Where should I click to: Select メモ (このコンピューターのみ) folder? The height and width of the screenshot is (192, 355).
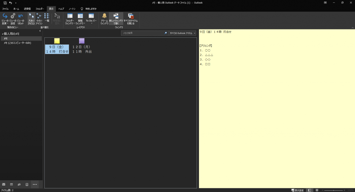click(x=17, y=43)
